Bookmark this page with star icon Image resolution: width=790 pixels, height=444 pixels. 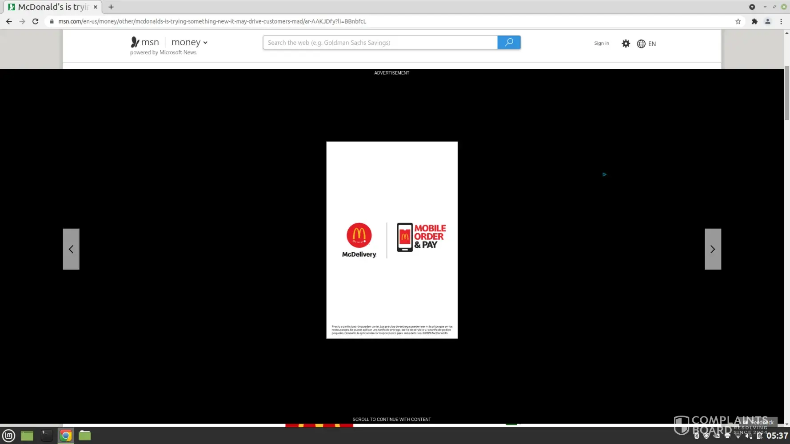coord(738,21)
